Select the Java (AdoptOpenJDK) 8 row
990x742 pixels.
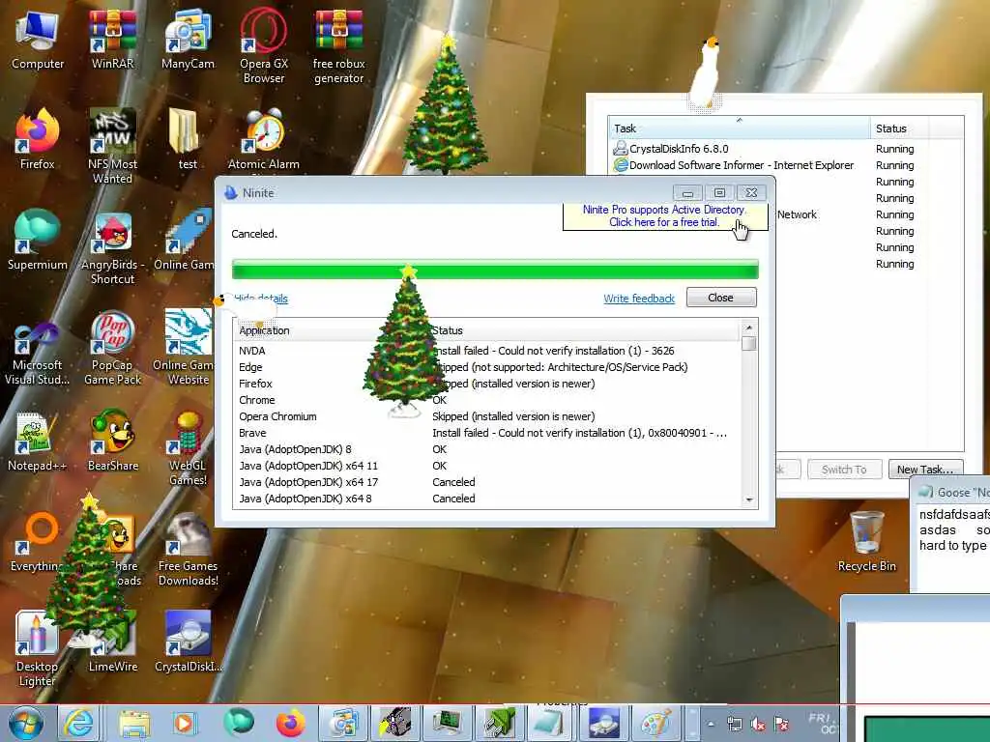click(486, 449)
